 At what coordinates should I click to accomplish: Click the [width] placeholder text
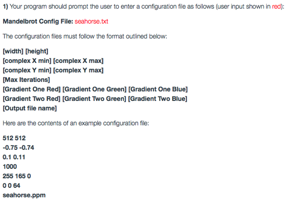(x=13, y=51)
